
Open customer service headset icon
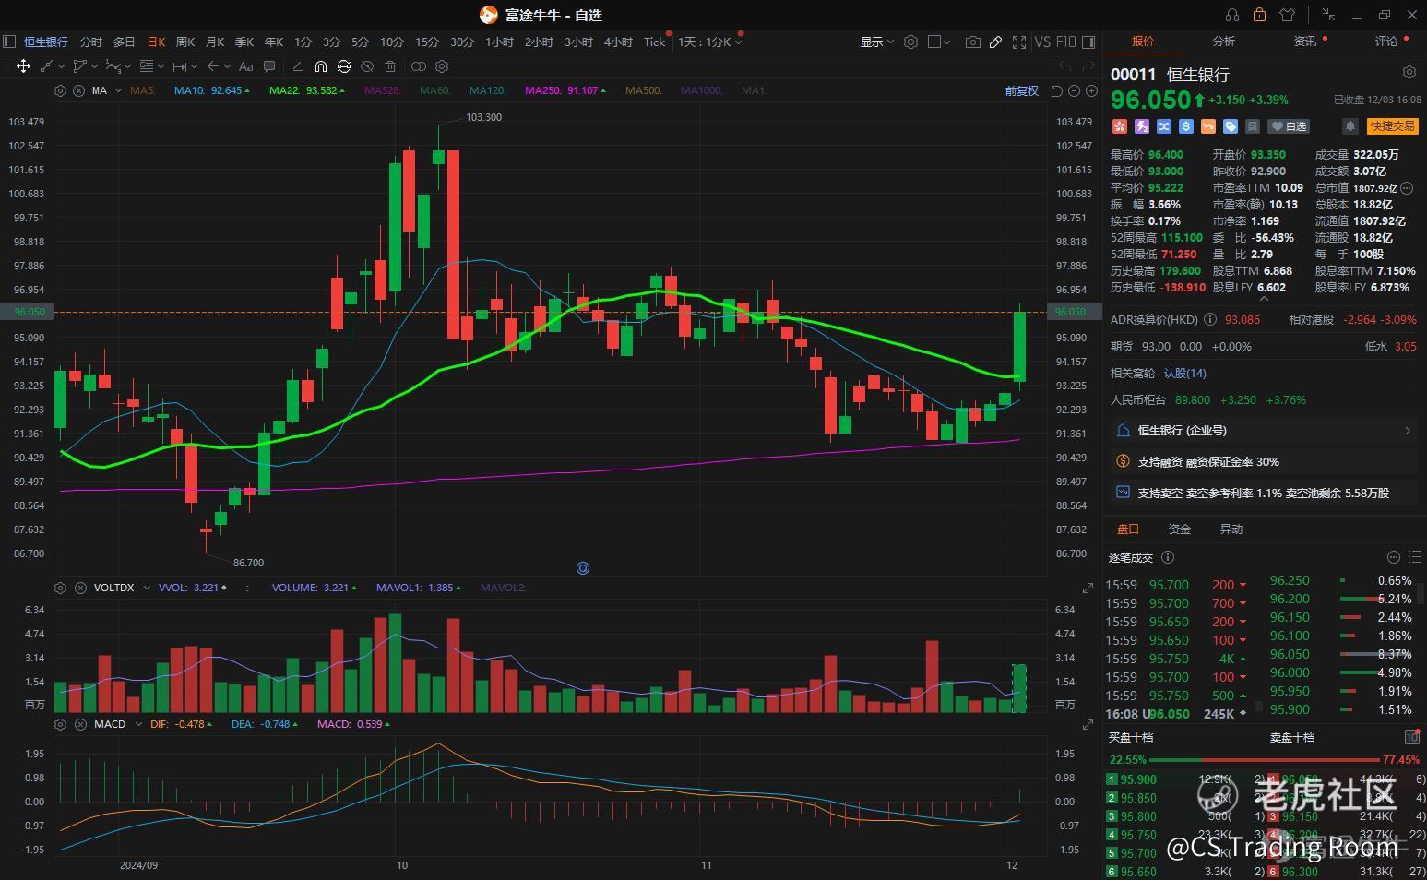pos(1231,15)
